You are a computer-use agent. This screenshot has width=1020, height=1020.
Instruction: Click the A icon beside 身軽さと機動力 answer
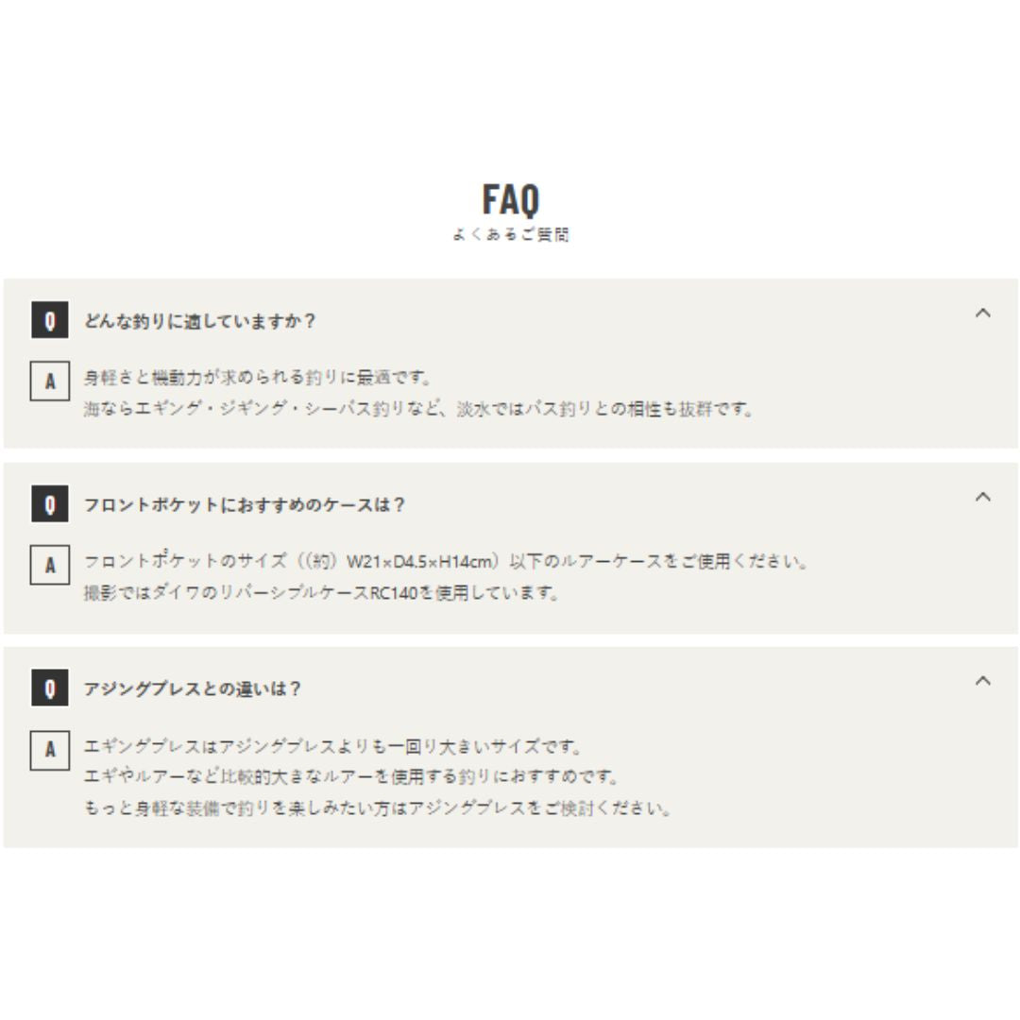[50, 382]
